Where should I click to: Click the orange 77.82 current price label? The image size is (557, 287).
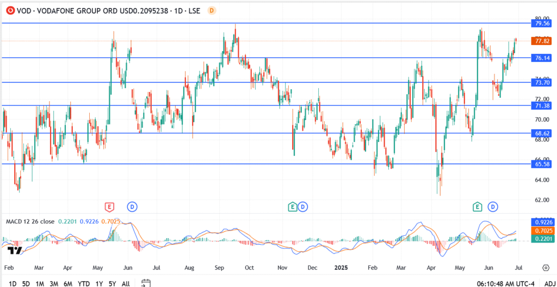coord(541,41)
